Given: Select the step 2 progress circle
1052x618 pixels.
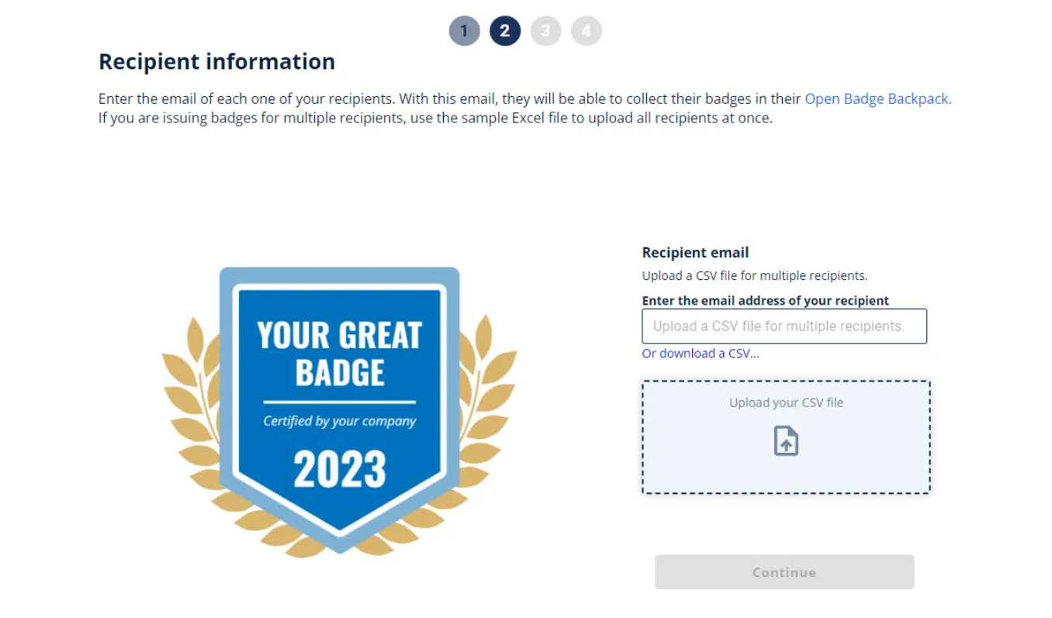Looking at the screenshot, I should (504, 31).
